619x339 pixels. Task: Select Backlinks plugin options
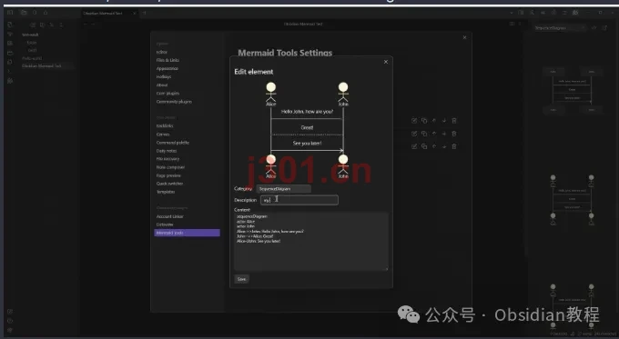(165, 126)
